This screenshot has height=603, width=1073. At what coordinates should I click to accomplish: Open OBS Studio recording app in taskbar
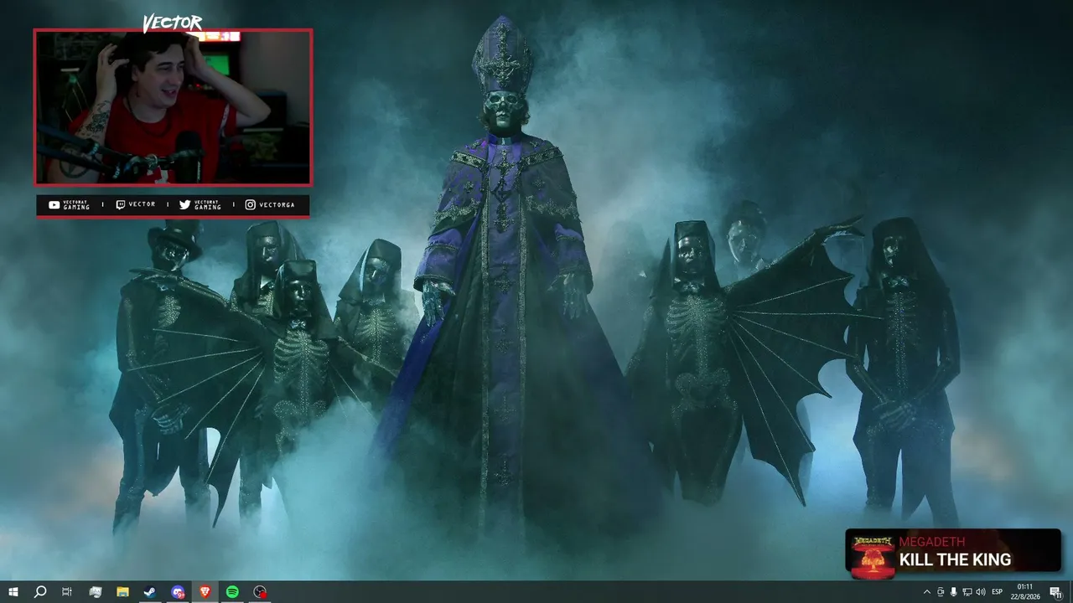point(260,592)
